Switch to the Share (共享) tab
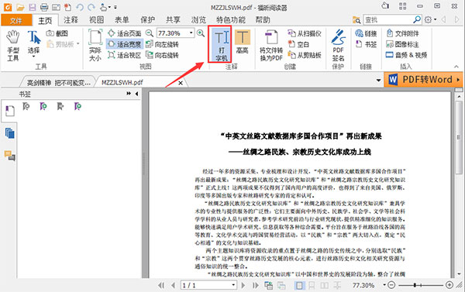465x292 pixels. pos(173,20)
